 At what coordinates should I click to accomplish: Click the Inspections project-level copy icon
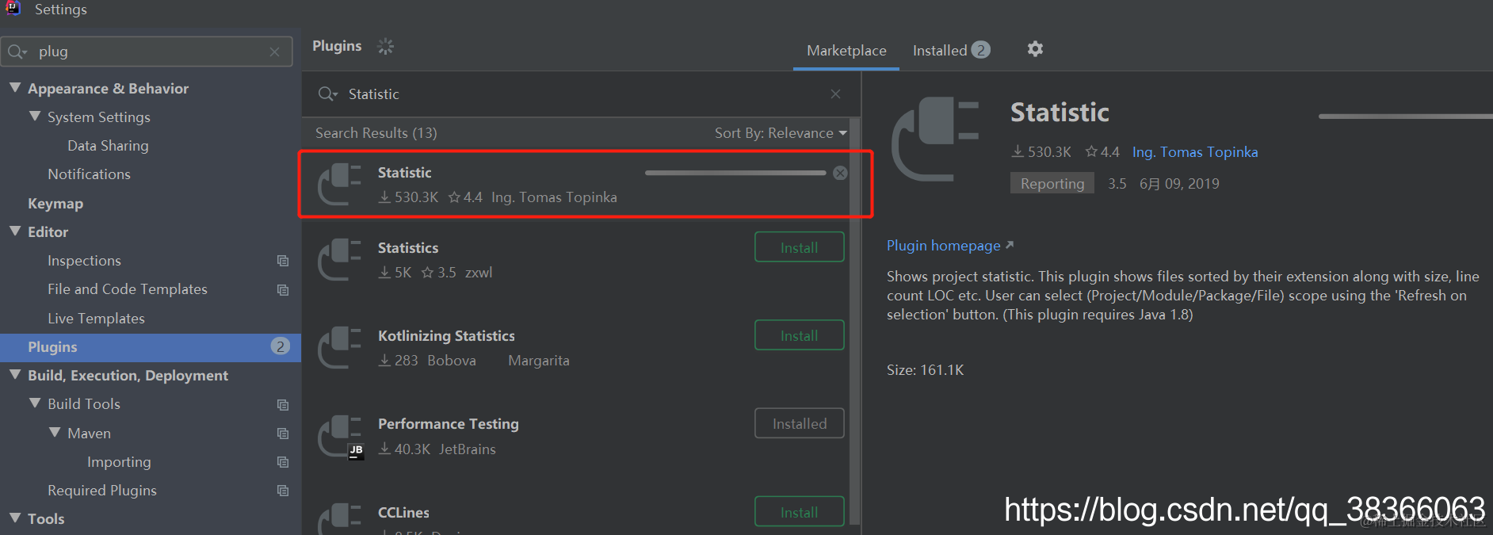point(282,261)
